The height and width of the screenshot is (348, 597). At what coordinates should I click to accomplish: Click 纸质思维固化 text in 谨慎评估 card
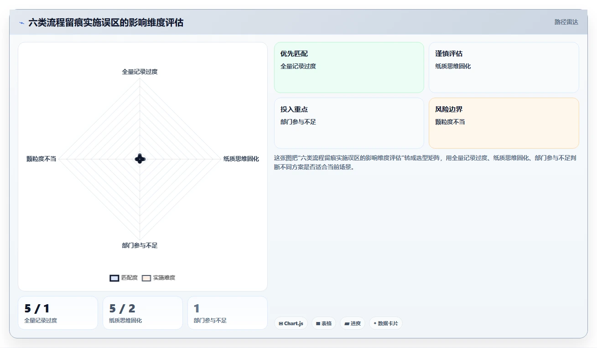[x=453, y=66]
